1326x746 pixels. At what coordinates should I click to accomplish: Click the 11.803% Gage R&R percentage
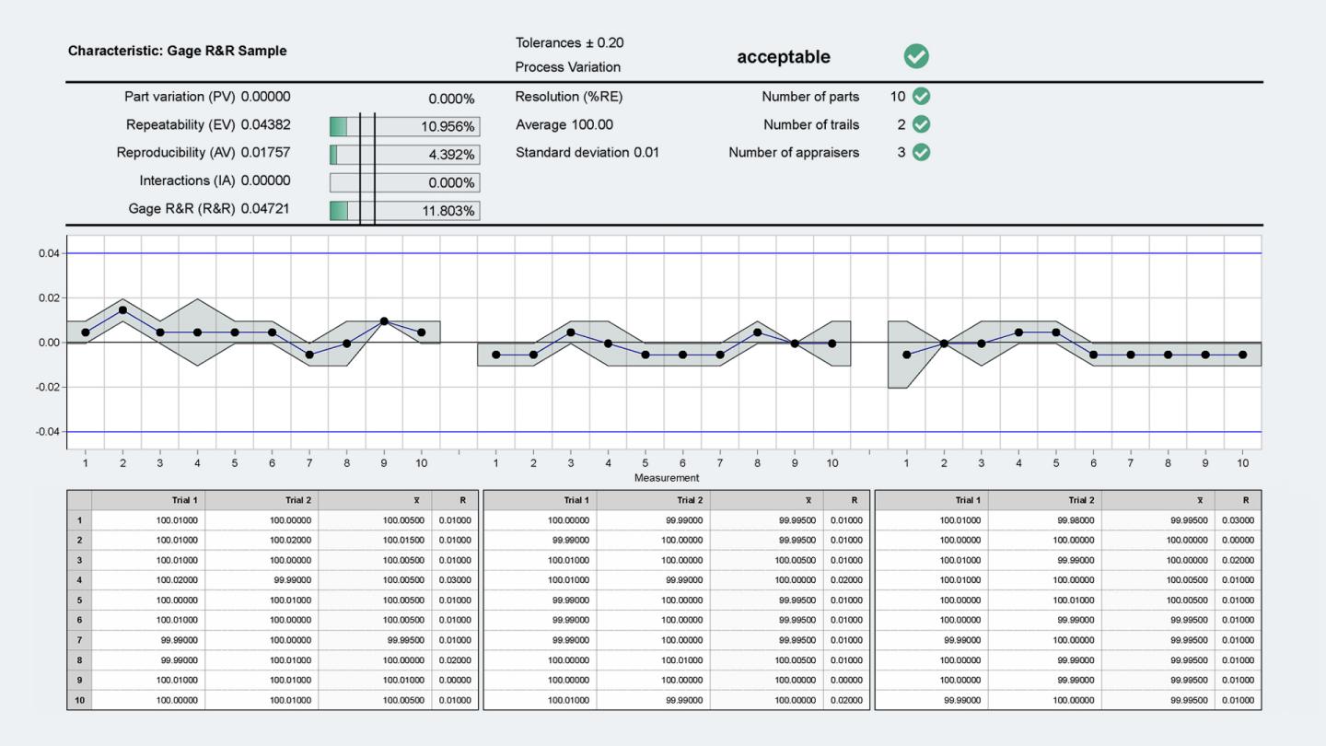click(x=448, y=210)
